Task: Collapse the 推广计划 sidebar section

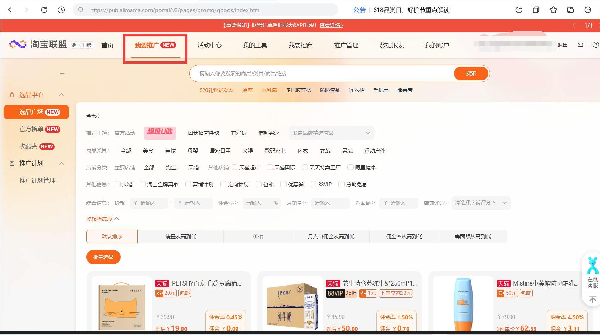Action: (62, 163)
